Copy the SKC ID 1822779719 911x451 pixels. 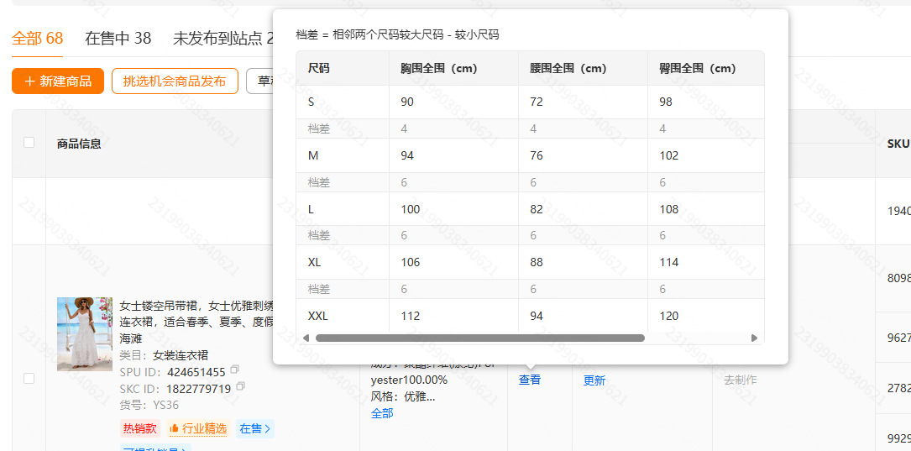pos(240,385)
